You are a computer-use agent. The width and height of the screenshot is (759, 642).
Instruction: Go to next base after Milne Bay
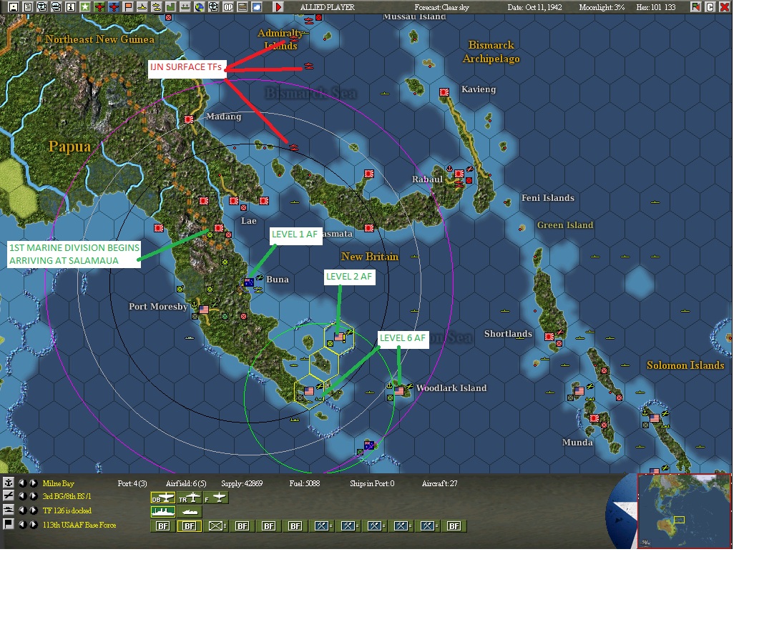(33, 483)
